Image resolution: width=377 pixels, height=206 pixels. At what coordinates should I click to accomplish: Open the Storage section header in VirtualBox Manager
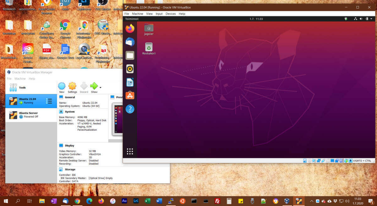click(70, 170)
